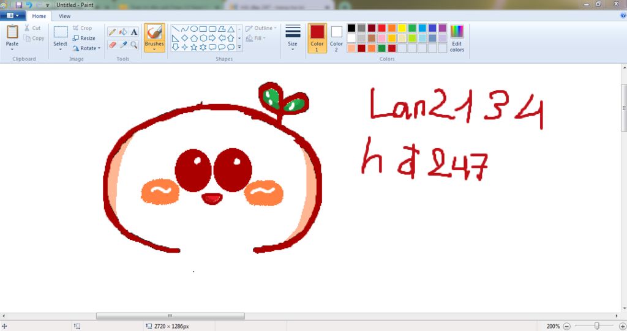627x331 pixels.
Task: Choose the Right triangle shape
Action: [x=175, y=38]
